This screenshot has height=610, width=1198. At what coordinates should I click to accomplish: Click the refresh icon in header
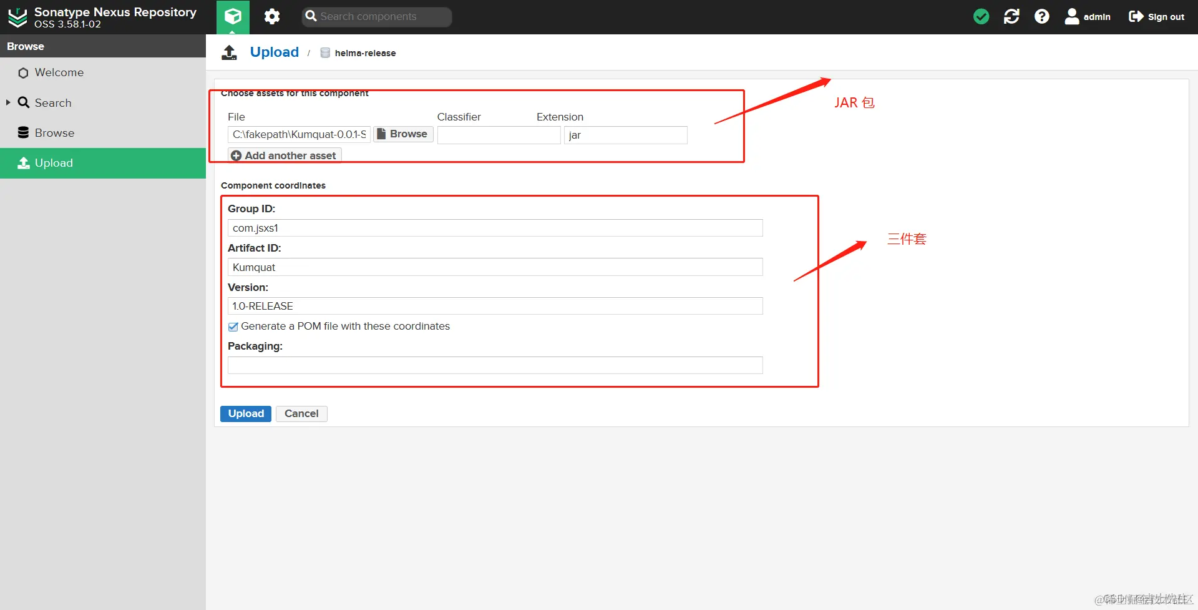coord(1011,17)
